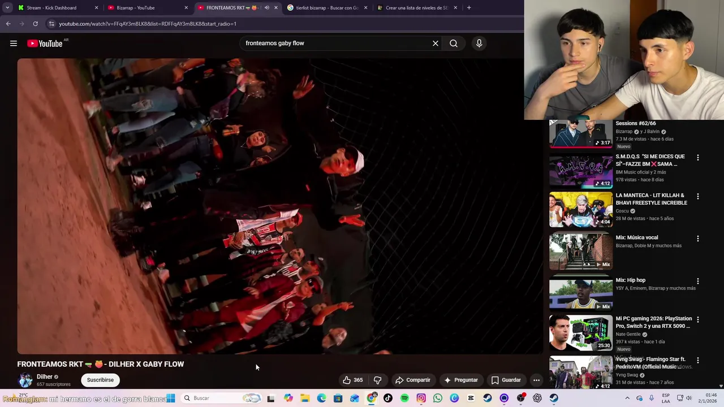Open Sessions #62/66 video thumbnail
Screen dimensions: 724x407
click(581, 134)
